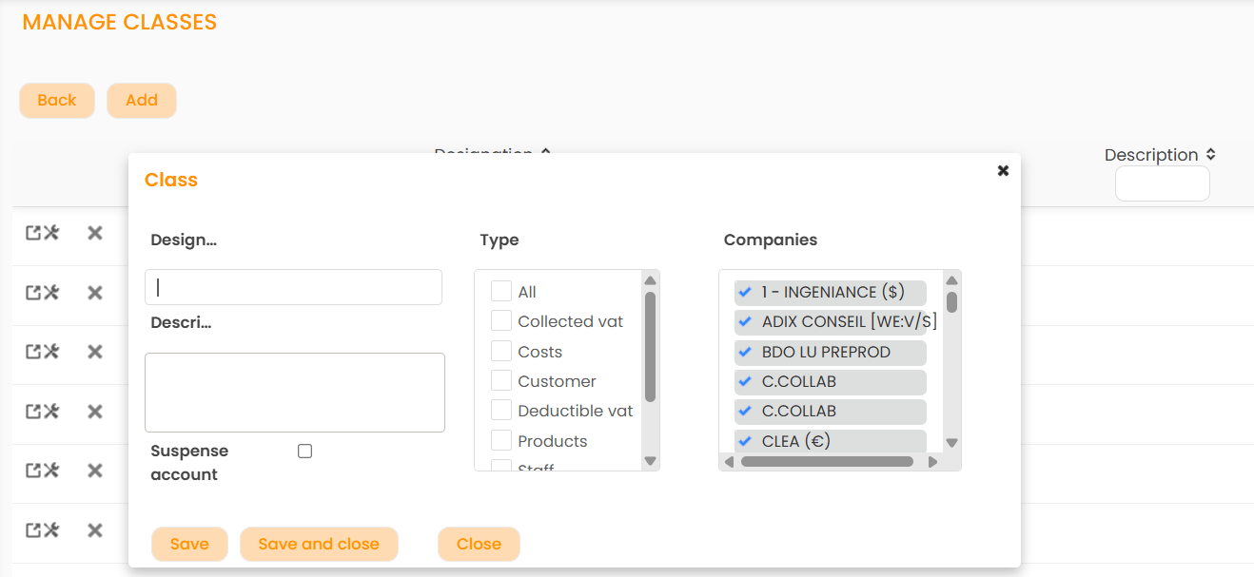Check the Collected vat type option
The width and height of the screenshot is (1254, 577).
point(501,321)
